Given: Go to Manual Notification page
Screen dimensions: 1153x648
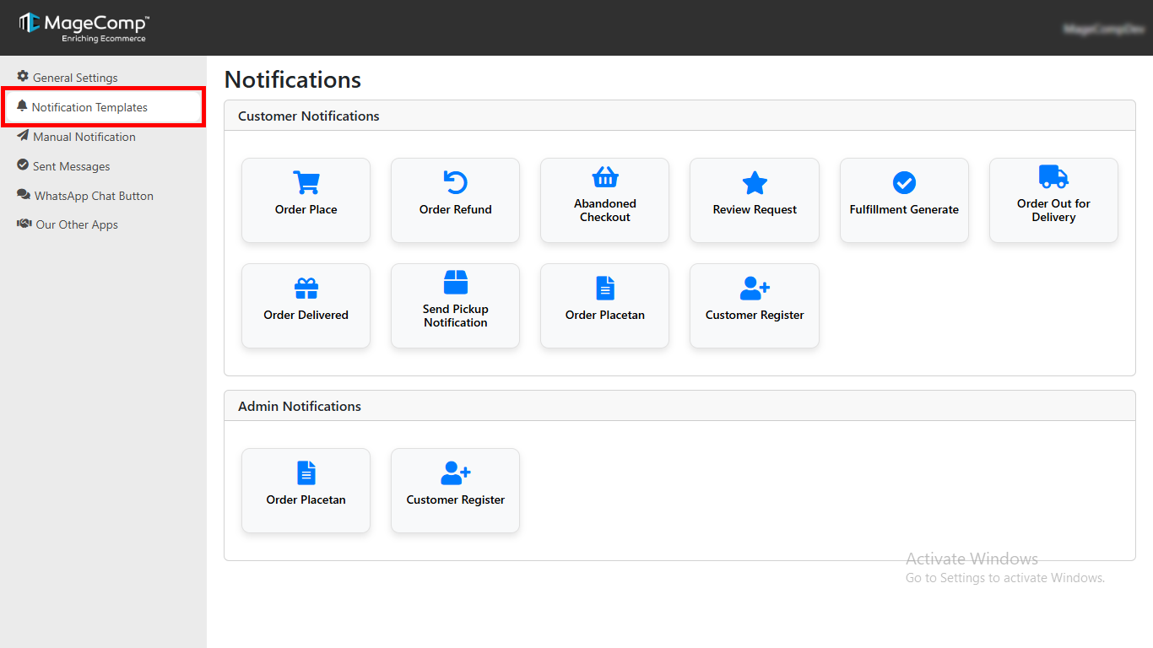Looking at the screenshot, I should 84,137.
